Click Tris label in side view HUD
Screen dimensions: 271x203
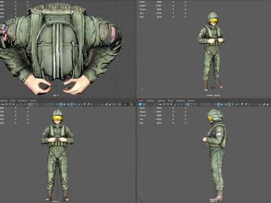(x=142, y=119)
